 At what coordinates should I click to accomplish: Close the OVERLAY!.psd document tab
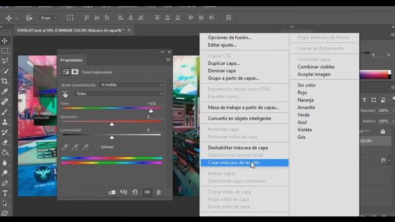tap(129, 30)
